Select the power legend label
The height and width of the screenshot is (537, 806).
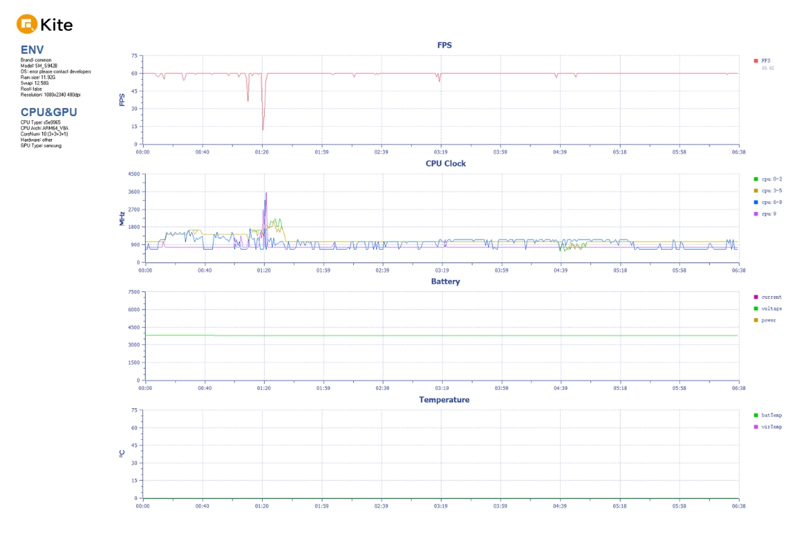click(x=768, y=320)
